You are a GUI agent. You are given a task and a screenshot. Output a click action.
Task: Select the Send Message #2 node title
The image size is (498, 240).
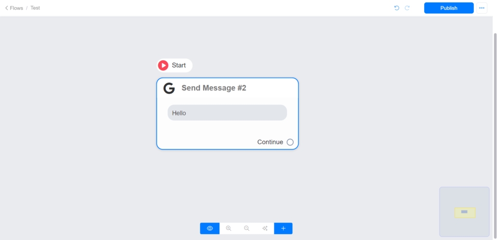(x=214, y=88)
